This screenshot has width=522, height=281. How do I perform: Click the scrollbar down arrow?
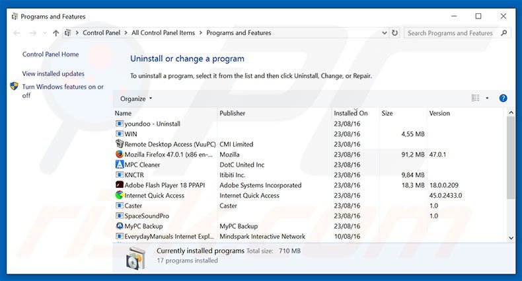[511, 237]
